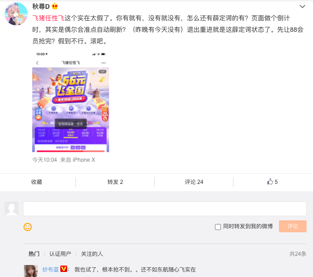
Task: Submit with the orange 评论 button
Action: (x=292, y=226)
